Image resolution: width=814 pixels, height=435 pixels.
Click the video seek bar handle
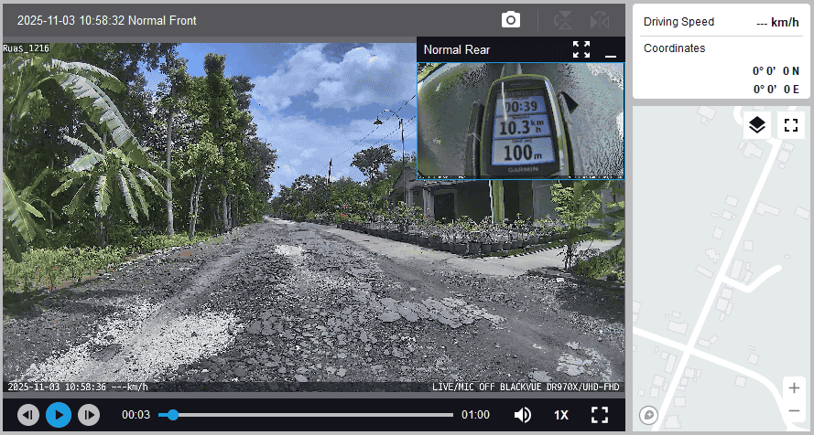[172, 415]
